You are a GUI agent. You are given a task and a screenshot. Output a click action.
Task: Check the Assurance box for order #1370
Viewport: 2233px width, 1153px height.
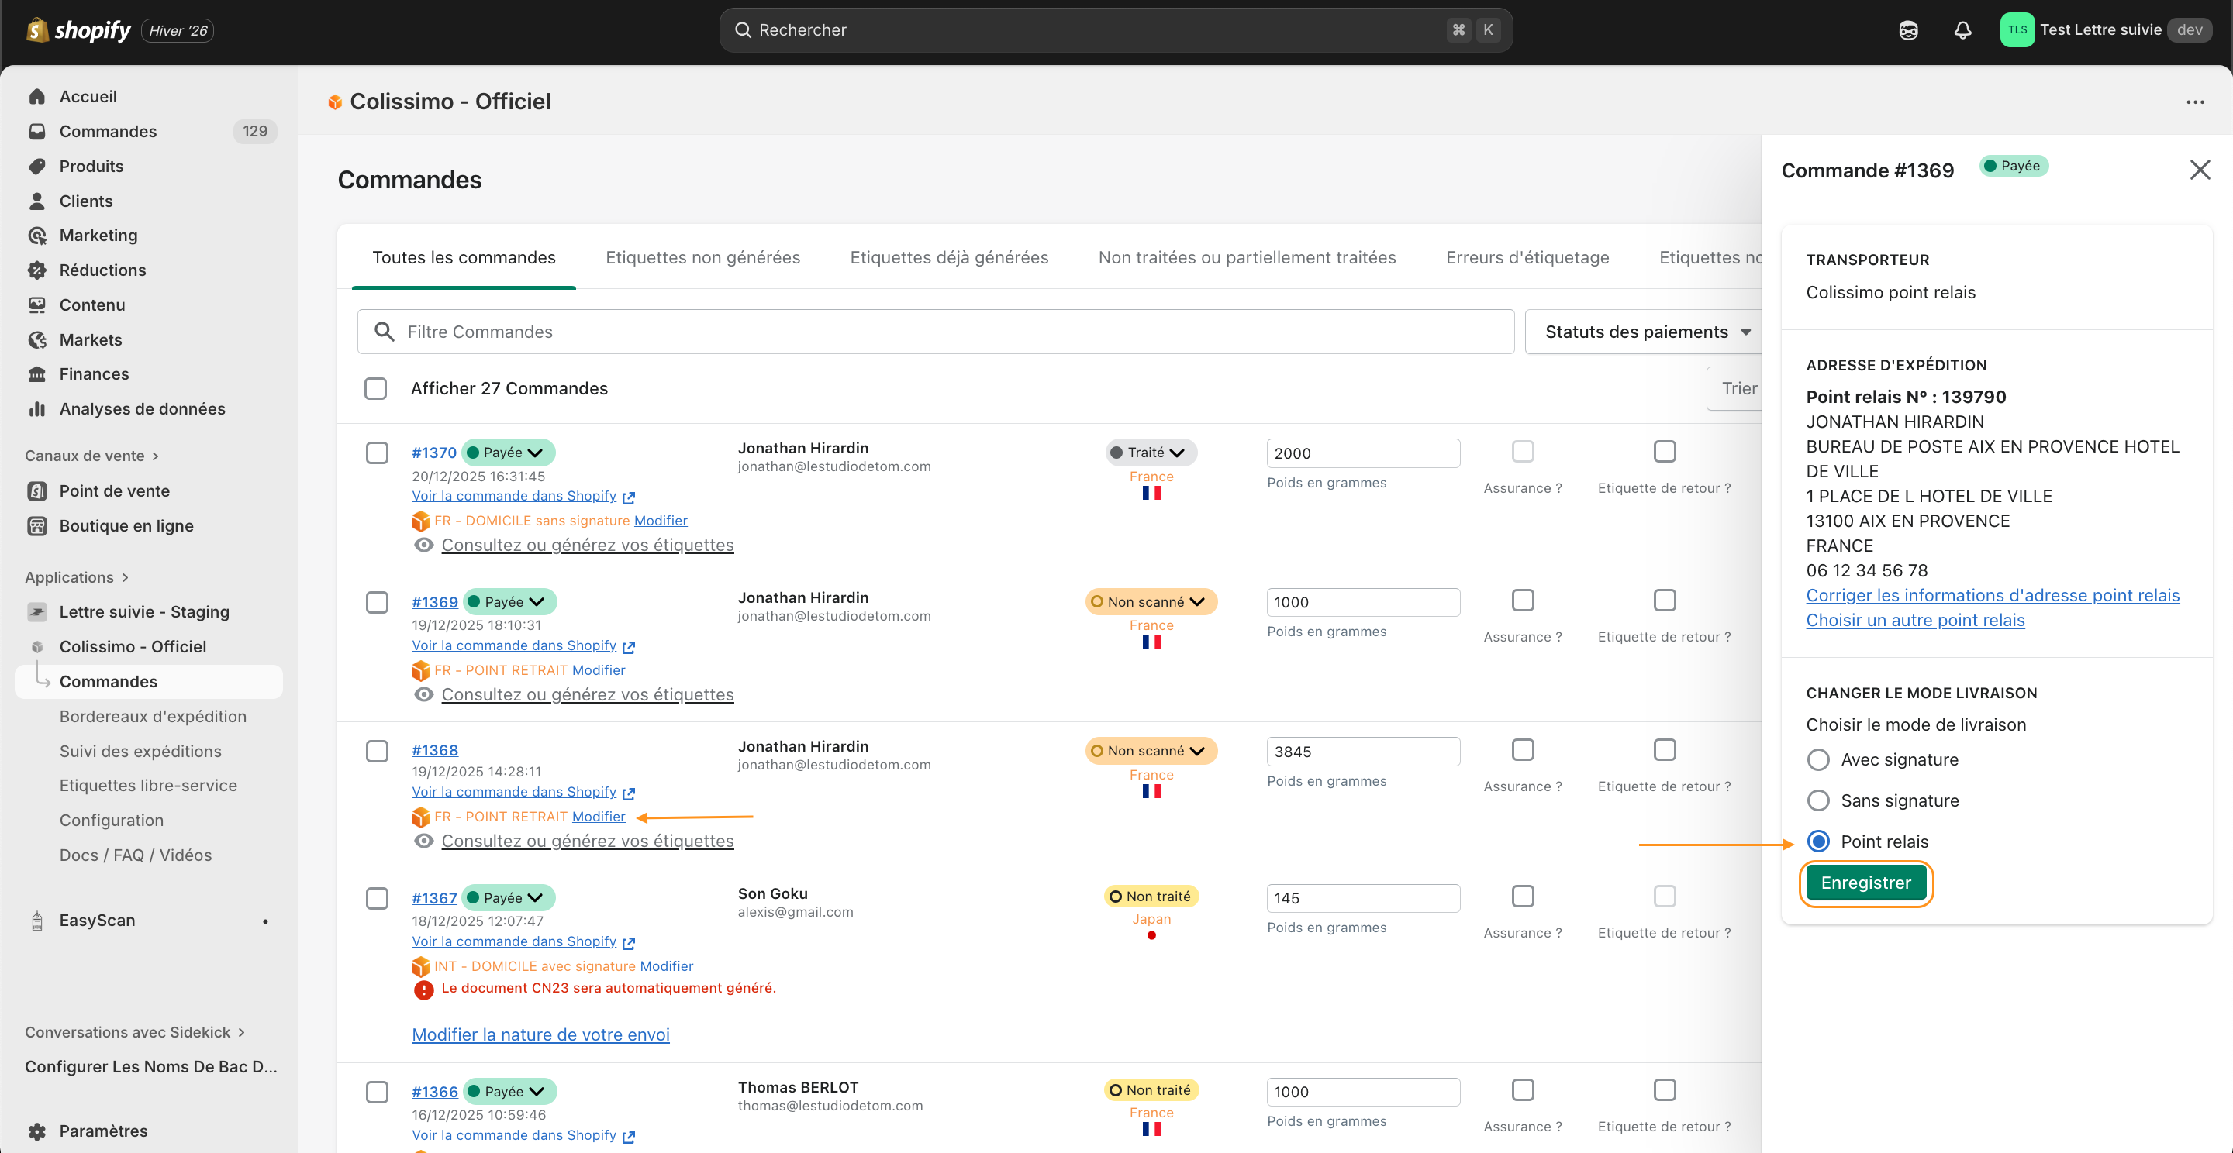point(1522,451)
